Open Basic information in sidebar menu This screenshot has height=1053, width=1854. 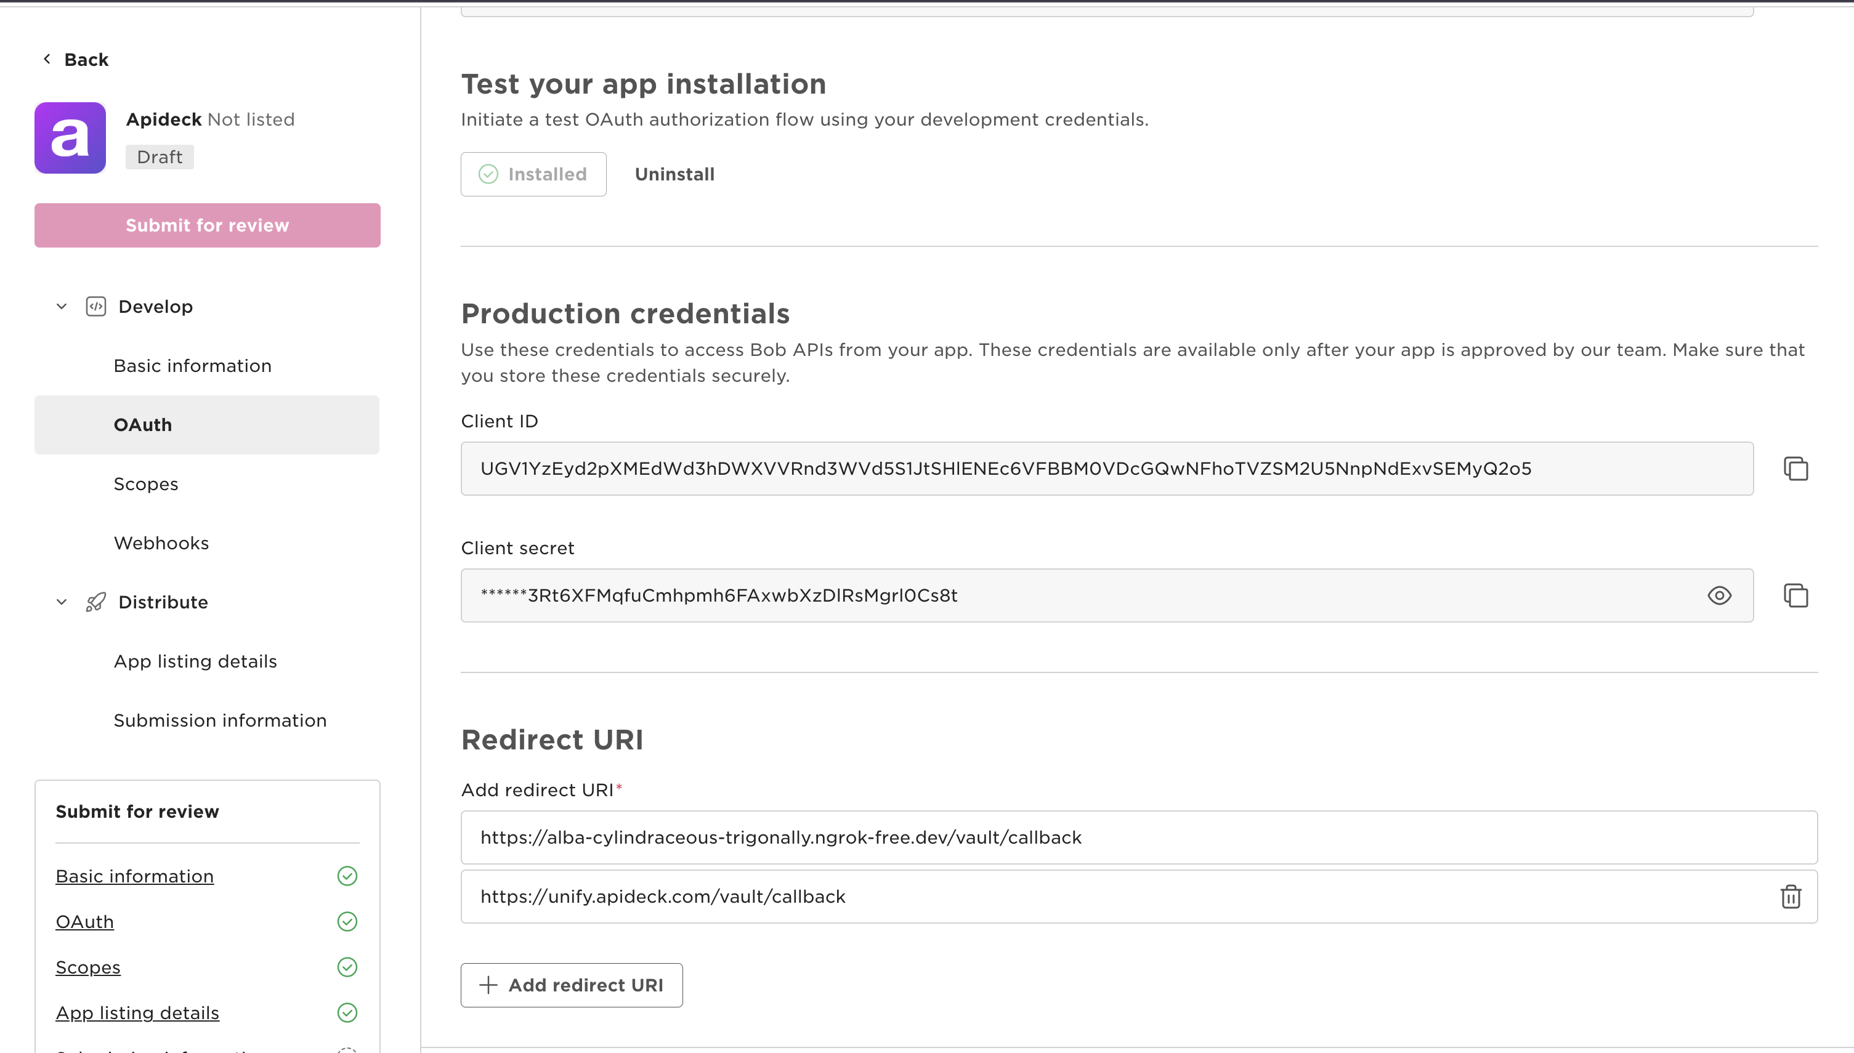point(207,366)
